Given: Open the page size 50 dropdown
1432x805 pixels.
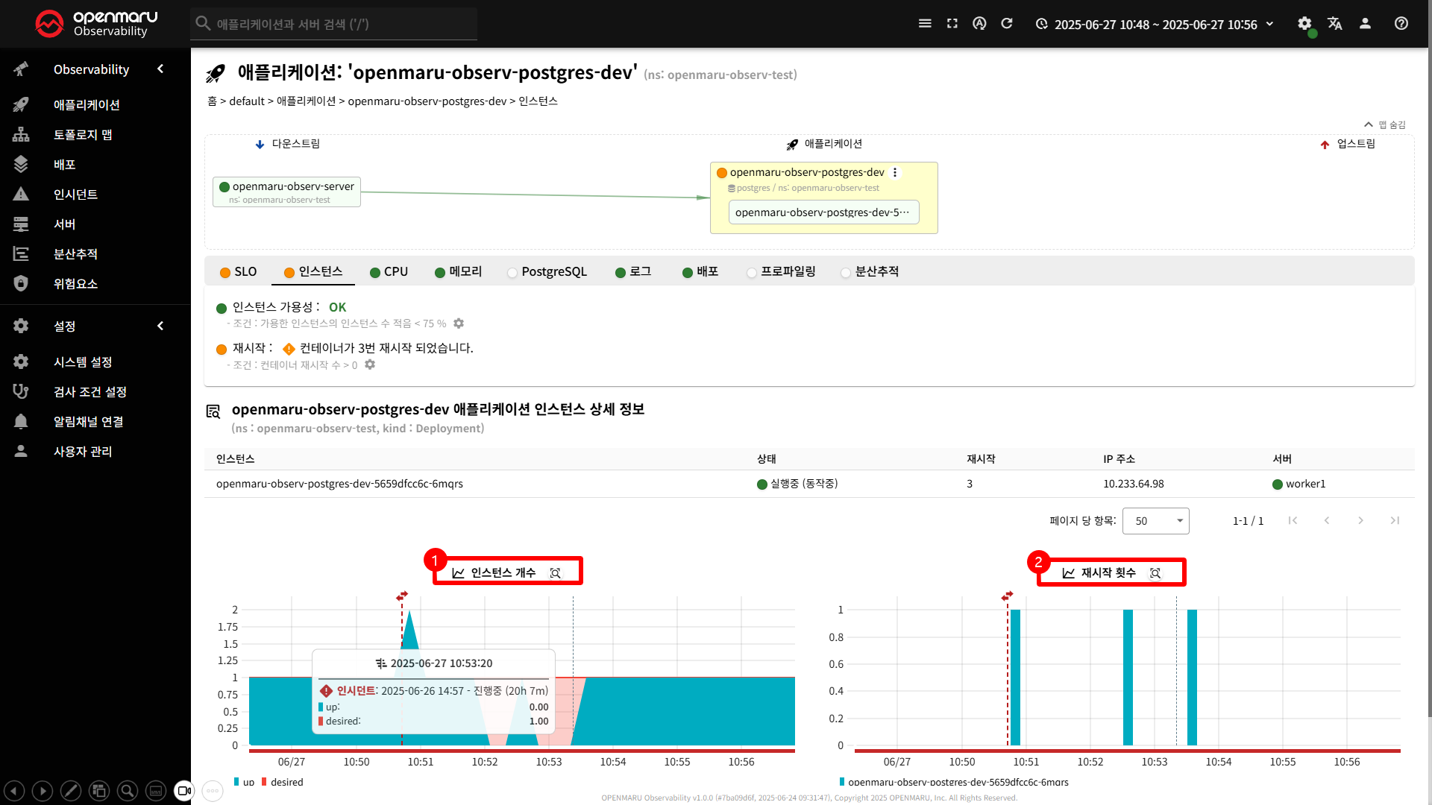Looking at the screenshot, I should (x=1155, y=521).
